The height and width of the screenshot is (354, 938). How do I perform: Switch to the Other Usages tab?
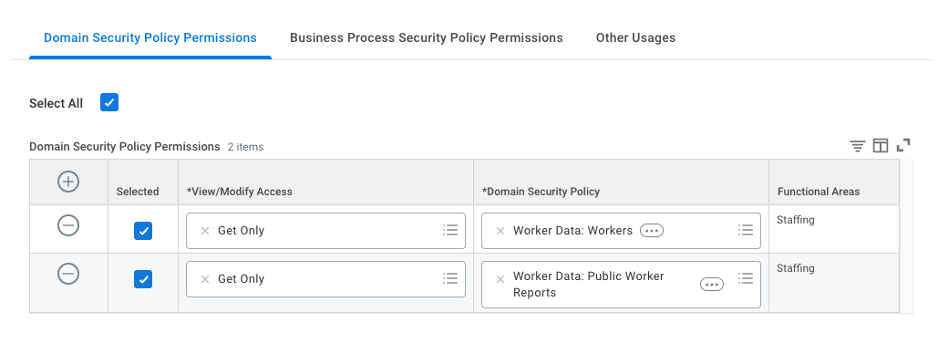(x=635, y=37)
